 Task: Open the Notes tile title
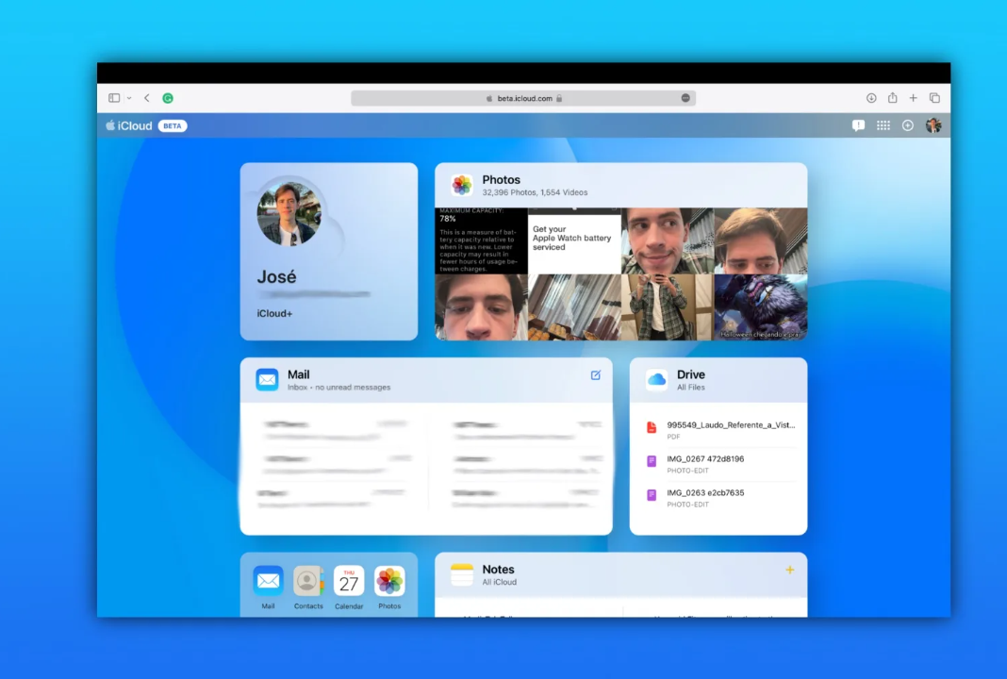[499, 570]
